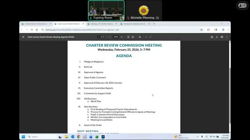This screenshot has height=140, width=250.
Task: Open the taskbar clock and date
Action: pyautogui.click(x=225, y=136)
